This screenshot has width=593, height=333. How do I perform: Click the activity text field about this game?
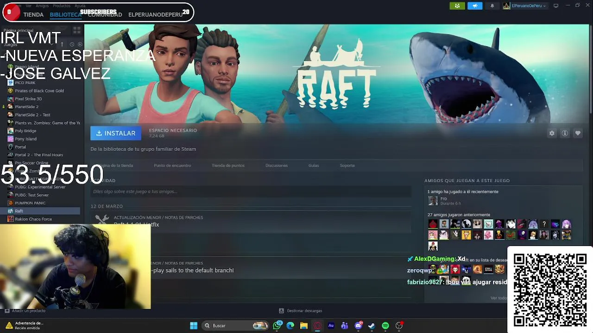tap(251, 191)
